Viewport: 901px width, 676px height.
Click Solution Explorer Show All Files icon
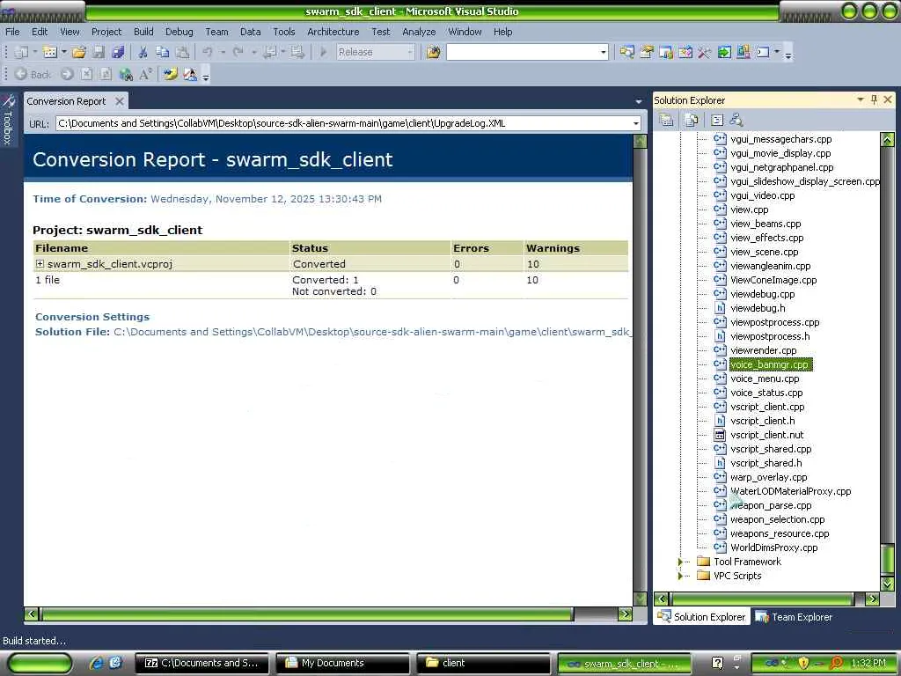tap(692, 120)
